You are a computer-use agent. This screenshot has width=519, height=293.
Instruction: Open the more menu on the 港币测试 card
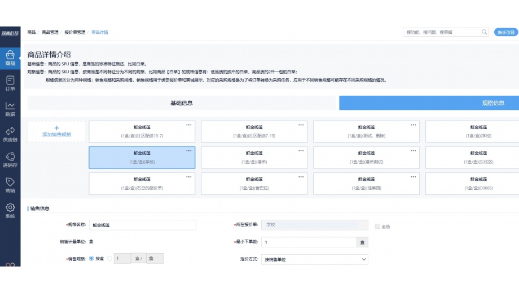pos(413,151)
